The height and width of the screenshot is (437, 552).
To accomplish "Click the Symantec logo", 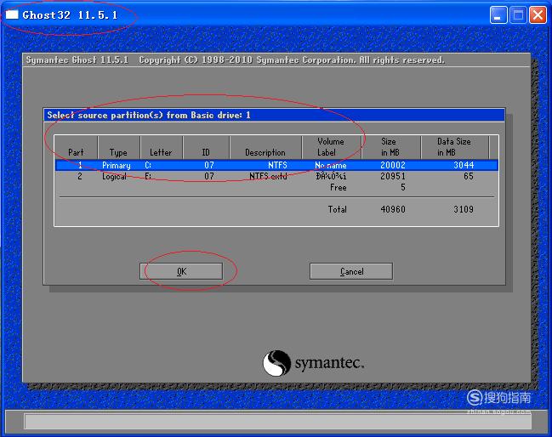I will pos(313,363).
